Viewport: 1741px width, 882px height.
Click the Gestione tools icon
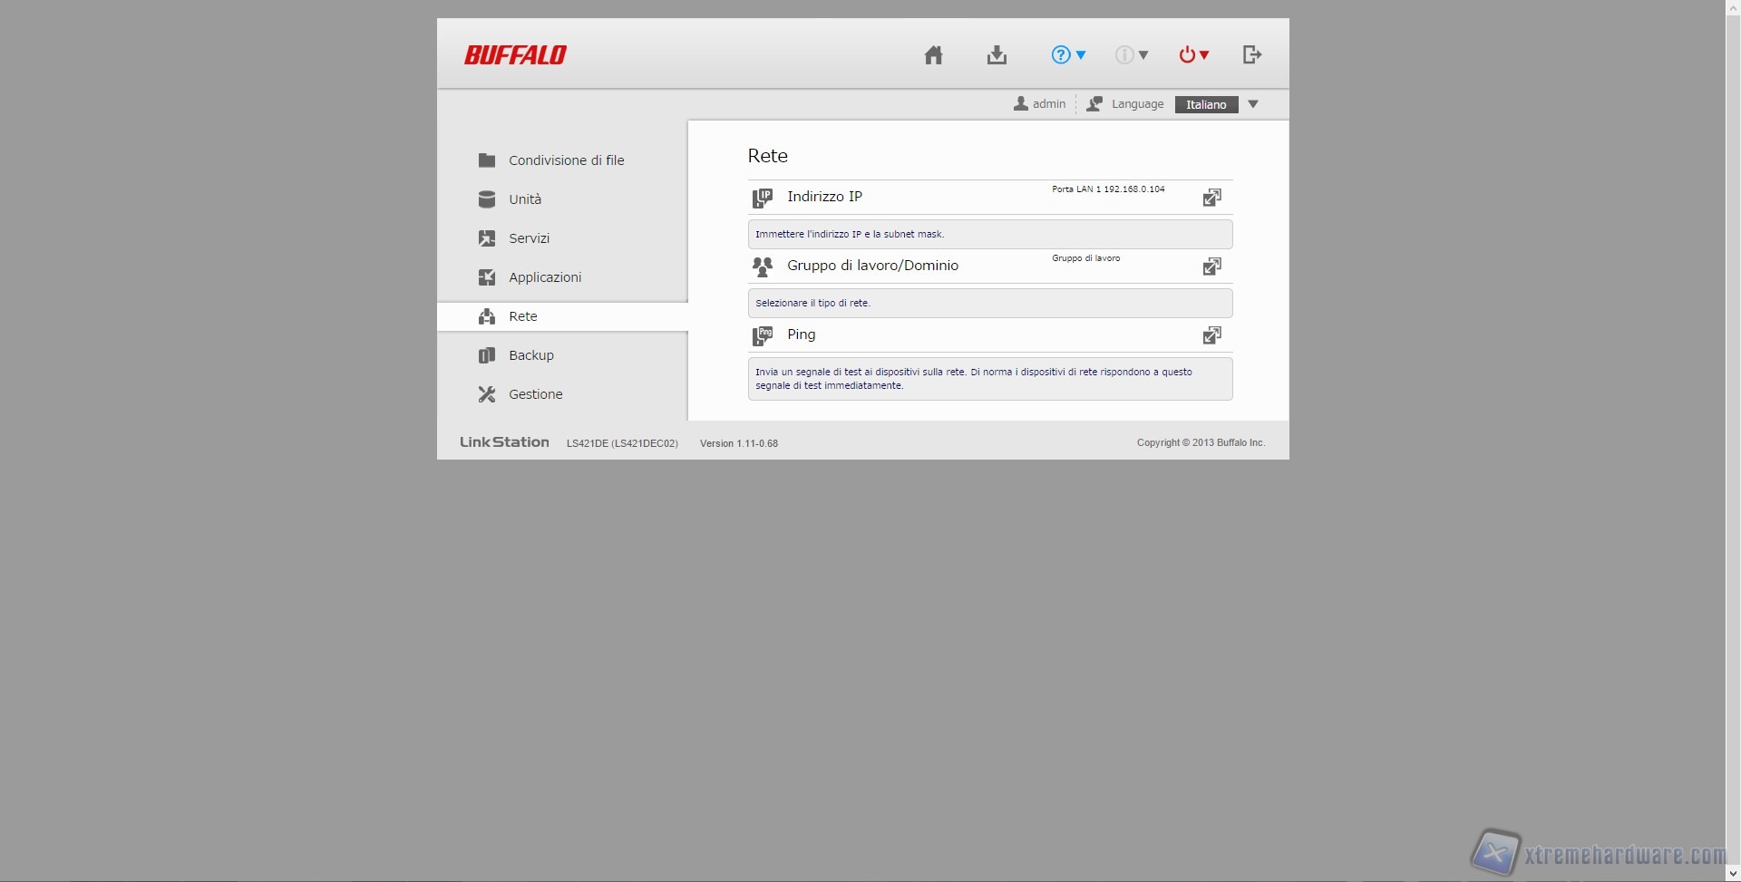pos(487,394)
